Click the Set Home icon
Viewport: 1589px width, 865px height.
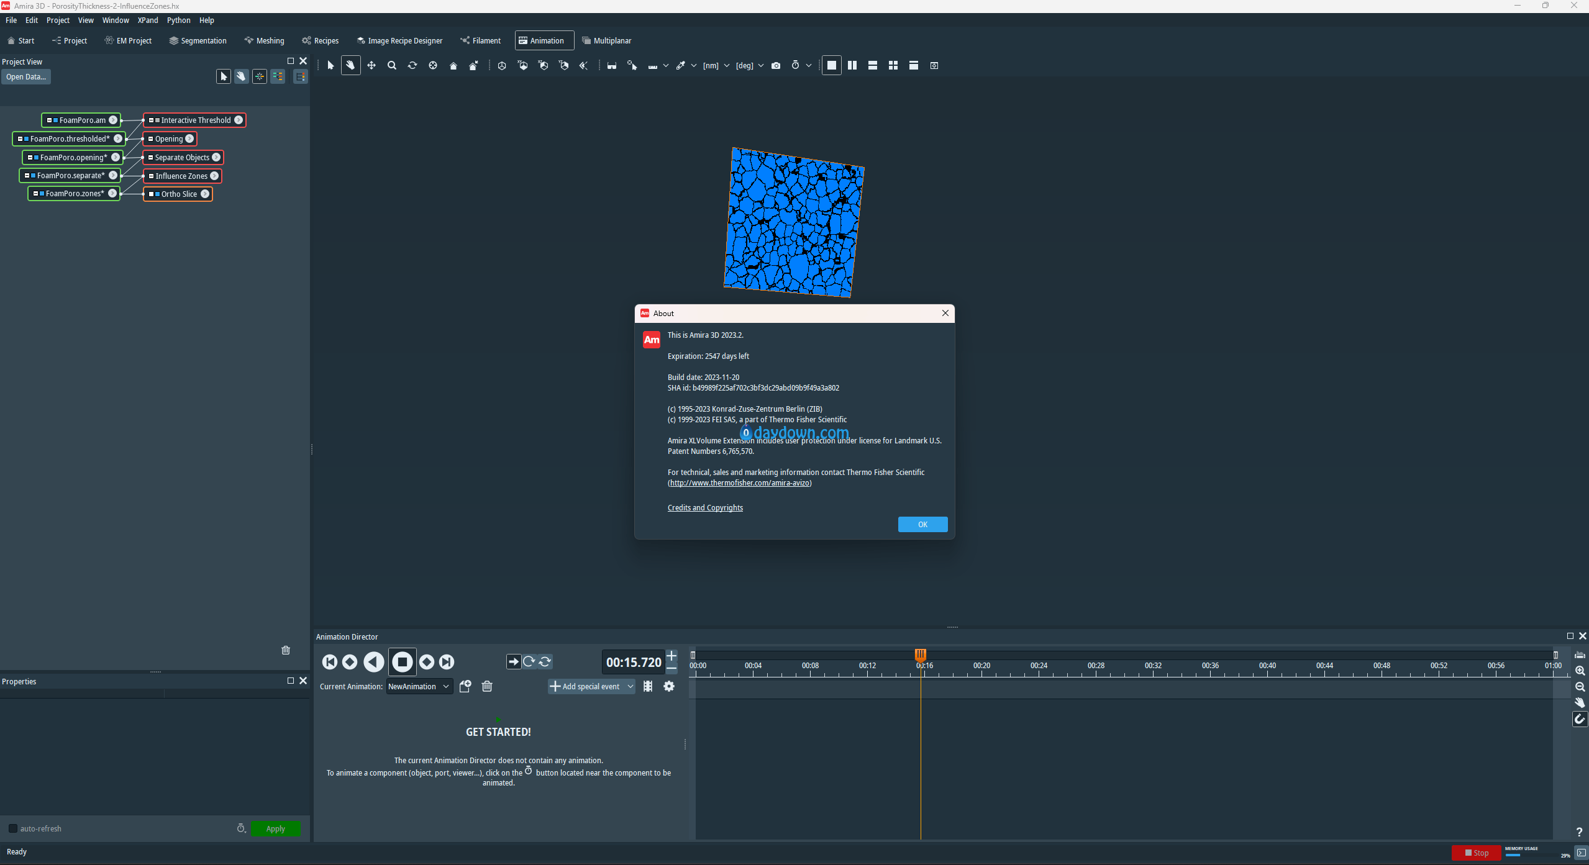[474, 65]
